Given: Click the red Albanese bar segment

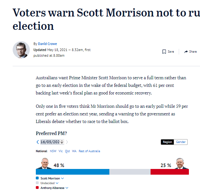Looking at the screenshot, I should [170, 172].
